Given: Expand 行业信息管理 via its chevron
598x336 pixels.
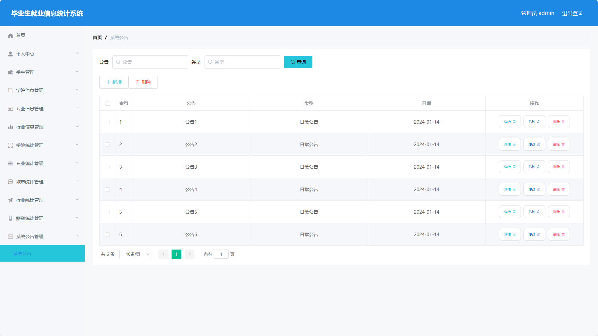Looking at the screenshot, I should pyautogui.click(x=77, y=126).
